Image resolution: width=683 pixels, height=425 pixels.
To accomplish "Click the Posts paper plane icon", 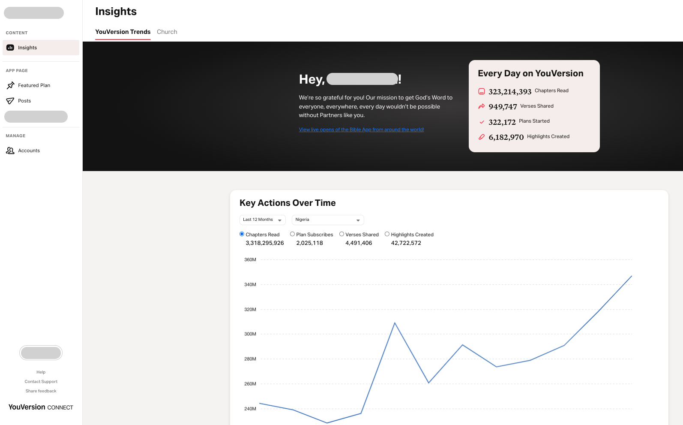I will (10, 101).
